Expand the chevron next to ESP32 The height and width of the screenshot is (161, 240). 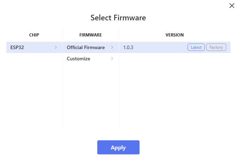pos(56,47)
